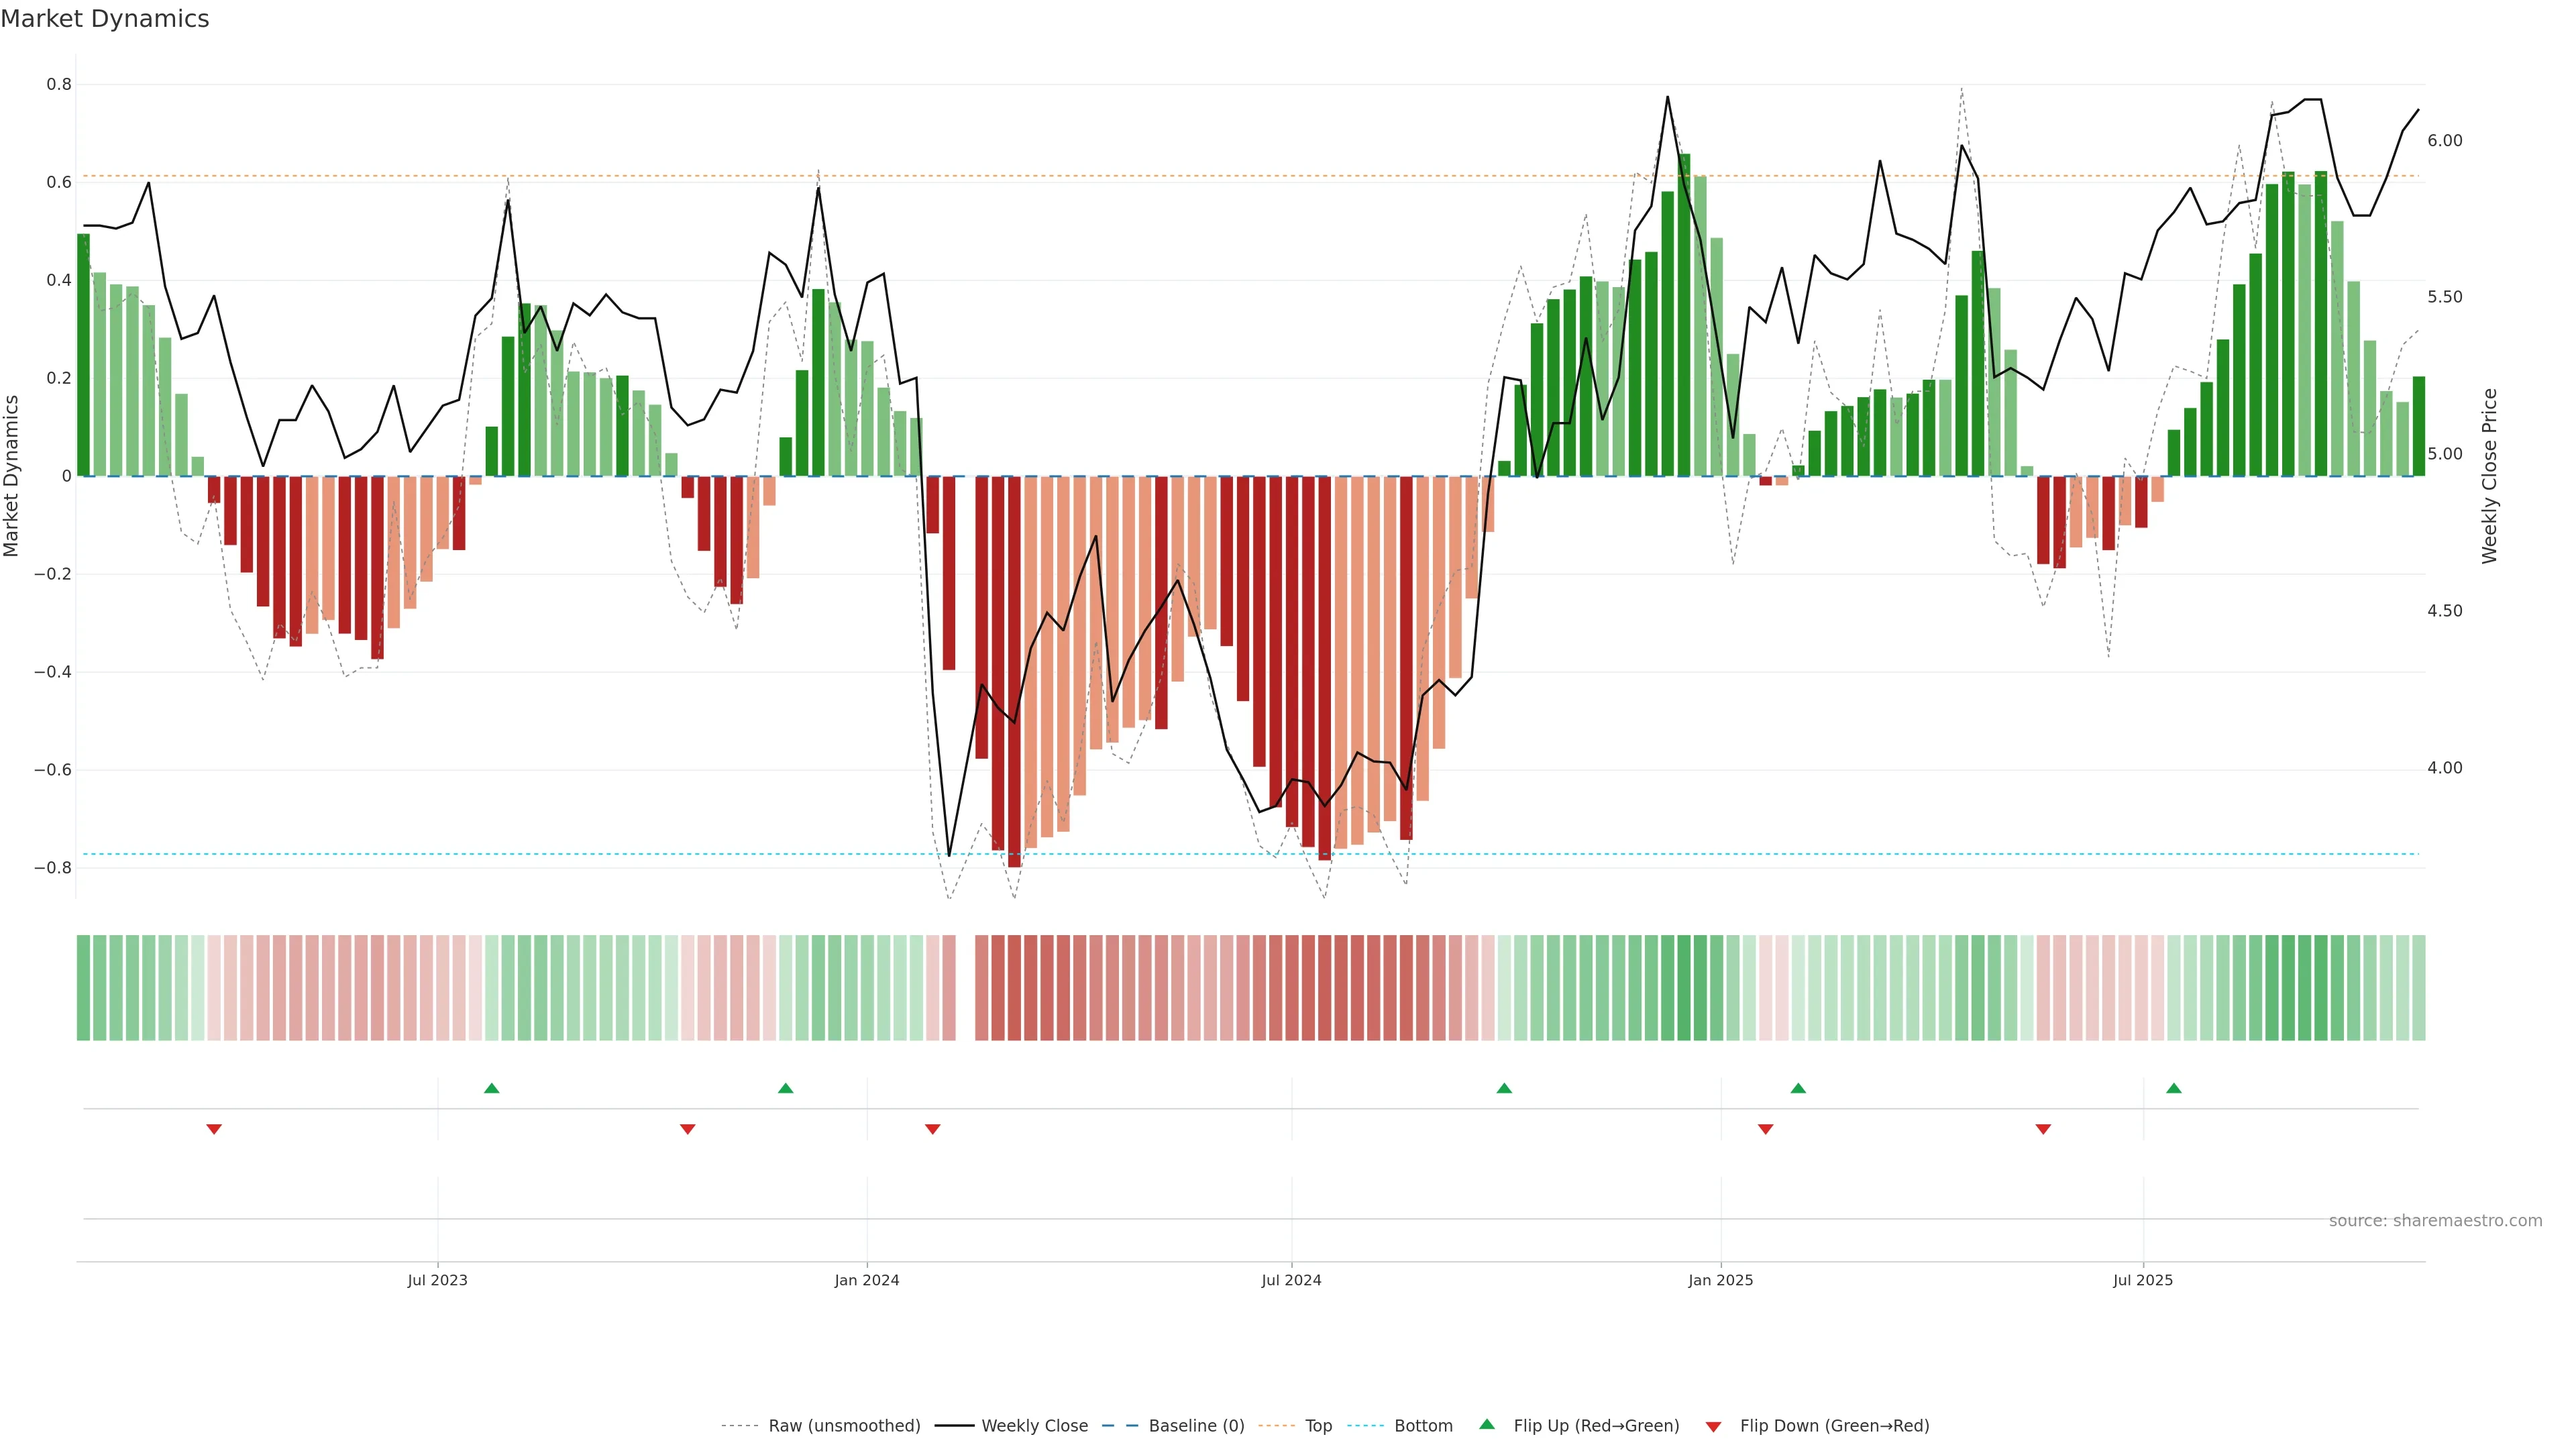
Task: Toggle the Baseline (0) legend entry
Action: click(x=1196, y=1426)
